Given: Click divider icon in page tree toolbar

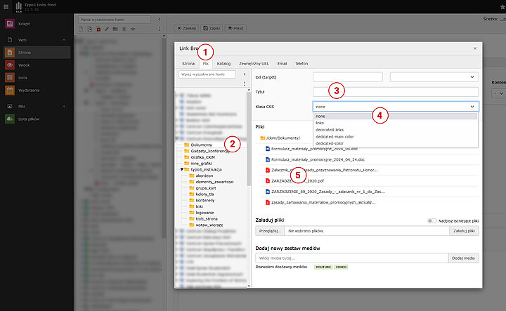Looking at the screenshot, I should point(133,29).
